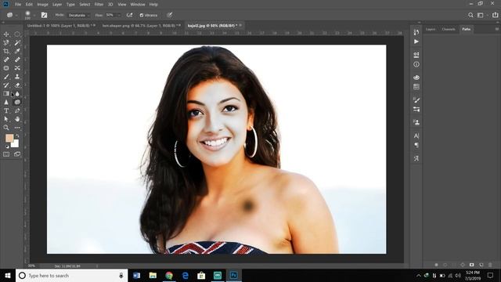The image size is (501, 282).
Task: Select the Clone Stamp tool
Action: click(17, 77)
